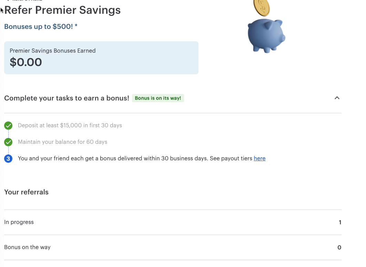Click the green checkmark beside the deposit task
This screenshot has height=267, width=366.
pyautogui.click(x=8, y=126)
